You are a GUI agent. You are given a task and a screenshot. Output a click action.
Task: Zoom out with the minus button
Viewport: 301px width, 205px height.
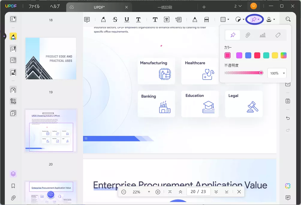coord(124,192)
